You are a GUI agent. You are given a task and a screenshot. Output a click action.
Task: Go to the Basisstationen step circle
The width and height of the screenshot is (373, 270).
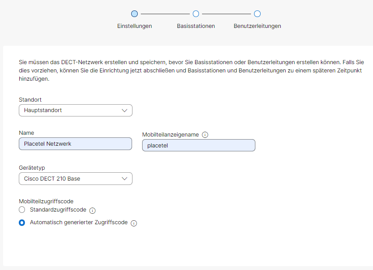(196, 14)
